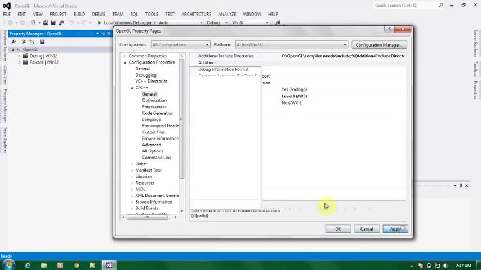481x270 pixels.
Task: Click the New Project toolbar icon
Action: pos(33,22)
